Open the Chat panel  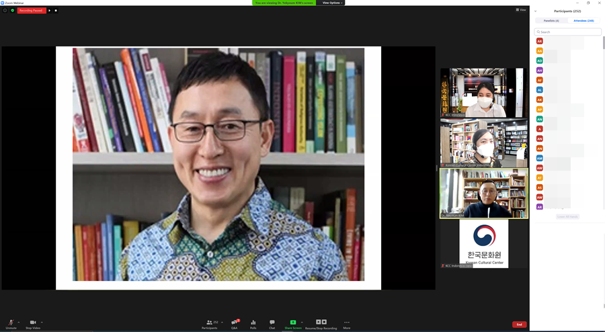coord(272,325)
